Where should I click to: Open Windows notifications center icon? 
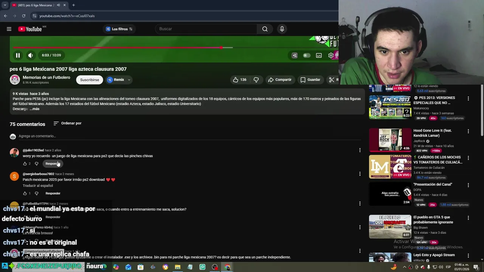476,267
